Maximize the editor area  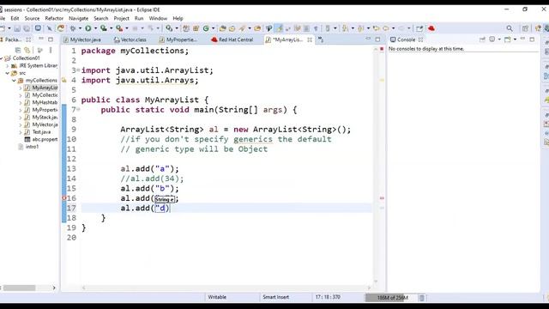pyautogui.click(x=377, y=39)
